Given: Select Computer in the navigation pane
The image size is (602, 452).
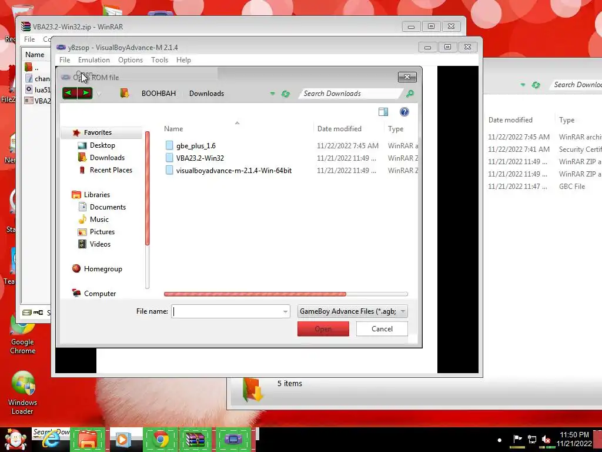Looking at the screenshot, I should (100, 293).
